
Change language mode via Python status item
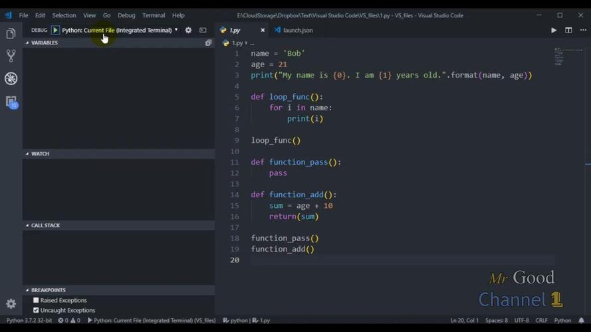coord(562,321)
